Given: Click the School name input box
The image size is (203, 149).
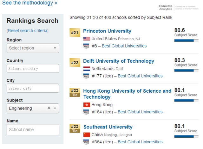Looking at the screenshot, I should point(33,129).
